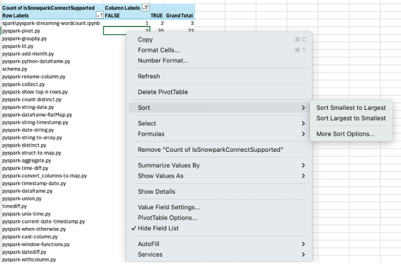
Task: Expand the Show Values As submenu
Action: coord(160,175)
